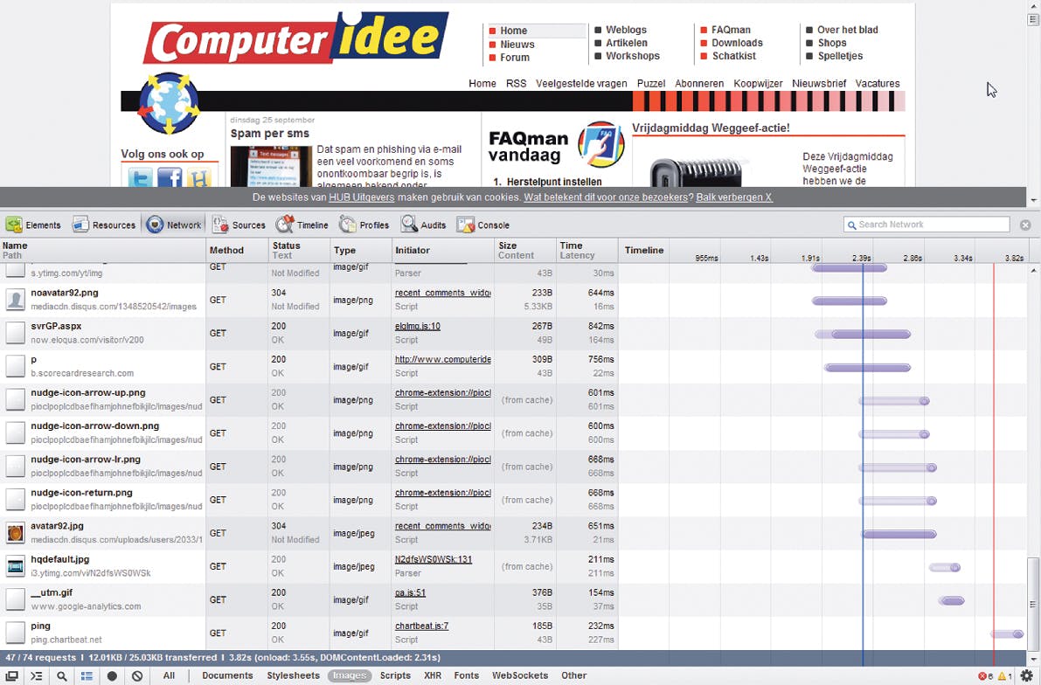Viewport: 1041px width, 685px height.
Task: Open the Nieuws site menu link
Action: pyautogui.click(x=517, y=44)
